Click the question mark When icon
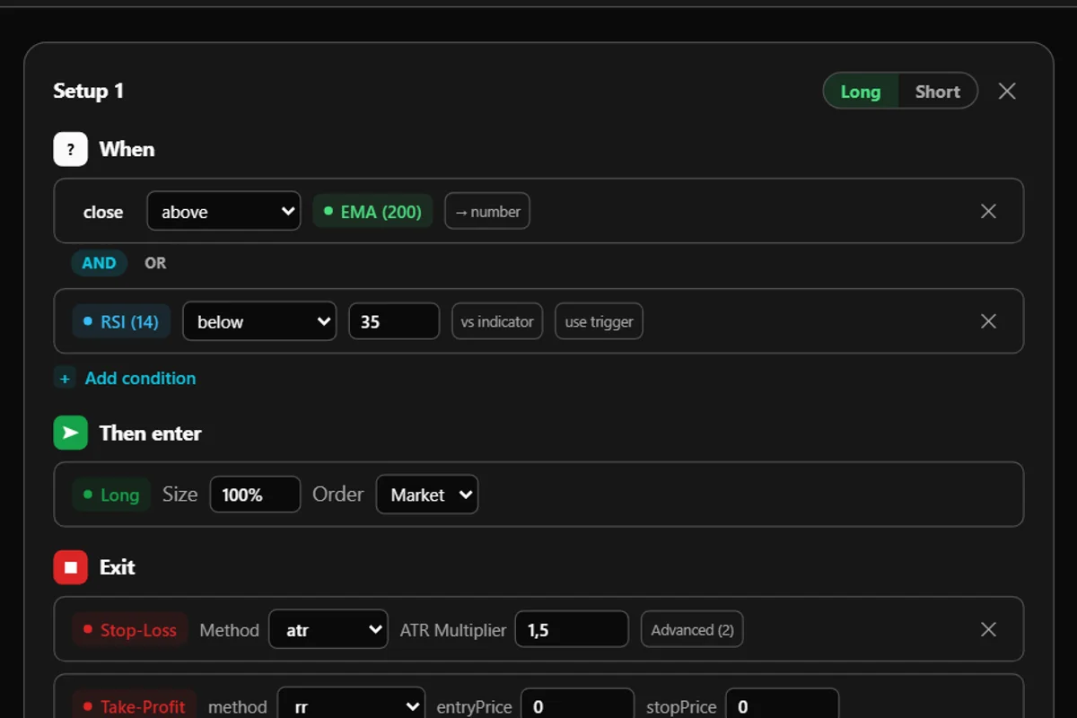Screen dimensions: 1077x718 pos(71,149)
